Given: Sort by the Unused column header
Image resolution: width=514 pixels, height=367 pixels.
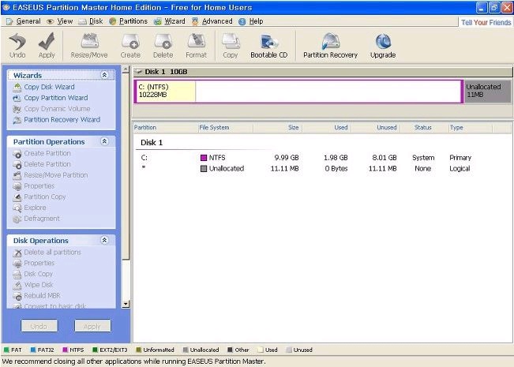Looking at the screenshot, I should point(376,128).
